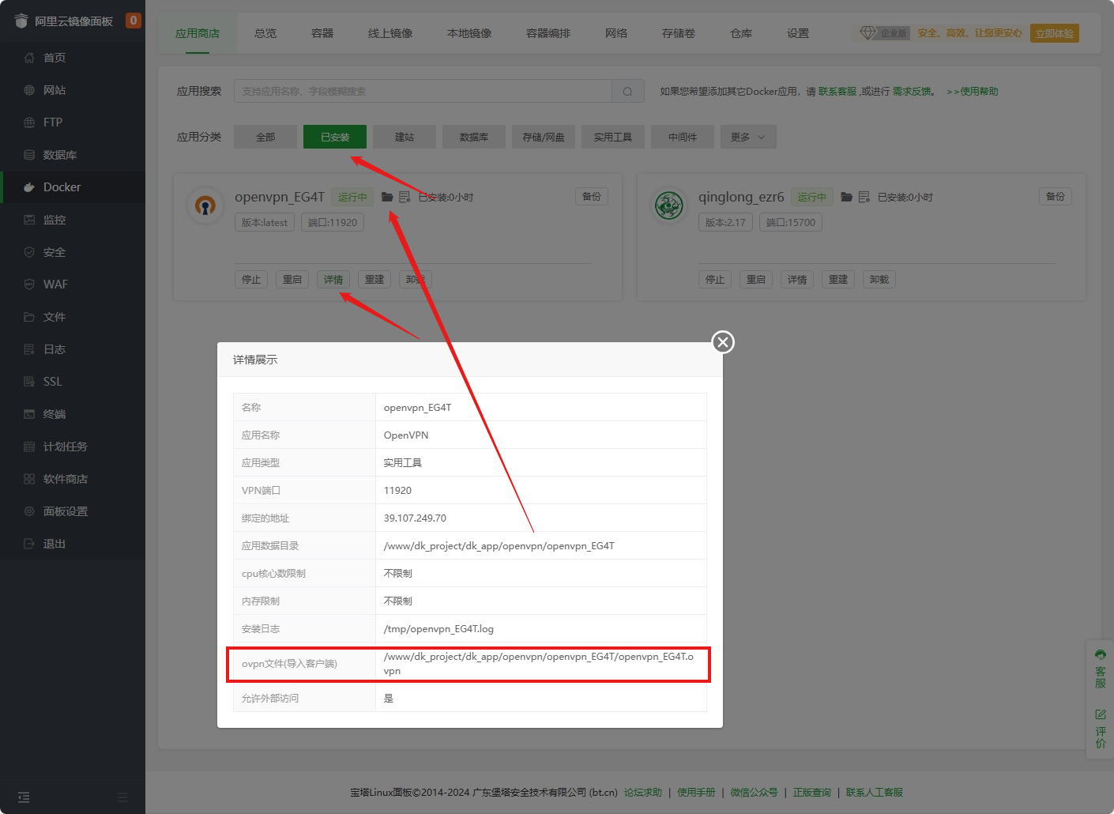1114x814 pixels.
Task: Click 详情 button for qinglong_ezr6
Action: 796,280
